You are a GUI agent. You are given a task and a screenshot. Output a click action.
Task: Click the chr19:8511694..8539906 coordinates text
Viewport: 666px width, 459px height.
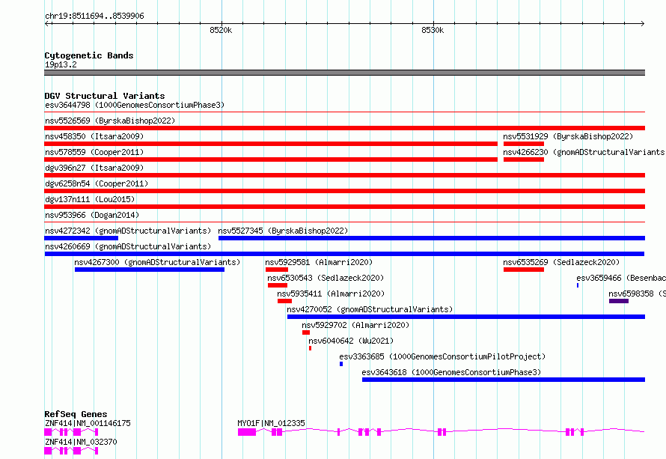pyautogui.click(x=94, y=16)
